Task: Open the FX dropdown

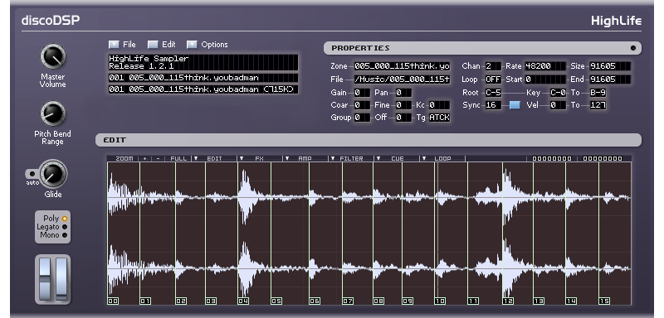Action: [259, 159]
